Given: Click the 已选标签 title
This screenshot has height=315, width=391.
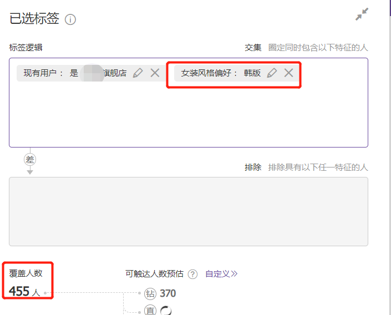Looking at the screenshot, I should [34, 18].
